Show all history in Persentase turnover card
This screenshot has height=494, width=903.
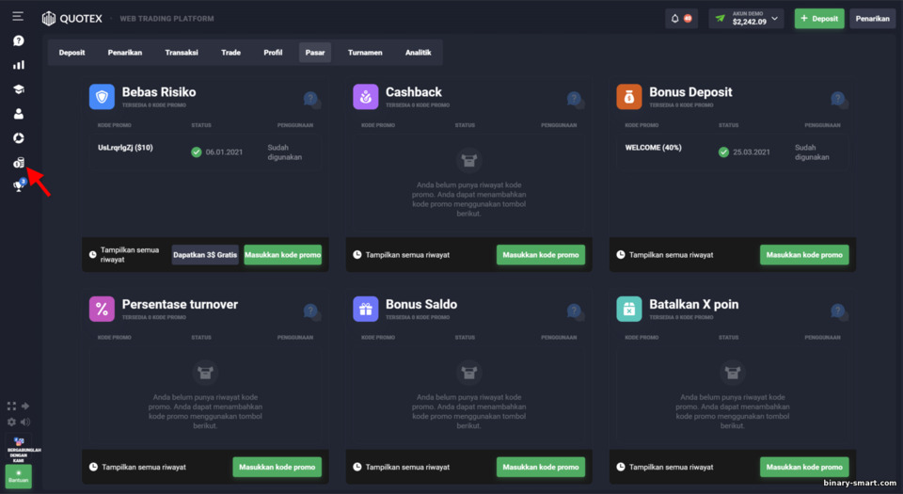click(x=137, y=467)
